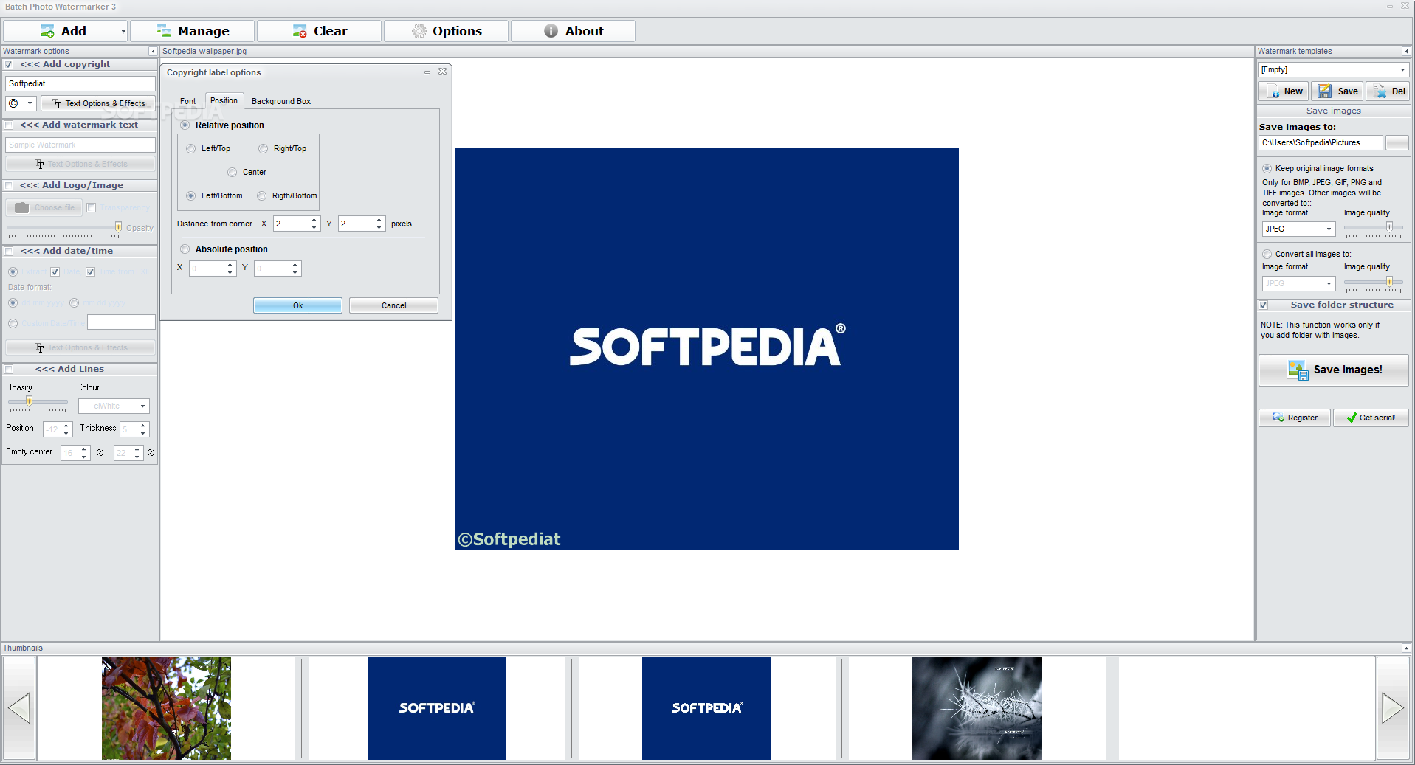1415x765 pixels.
Task: Click the Save template button
Action: click(1337, 91)
